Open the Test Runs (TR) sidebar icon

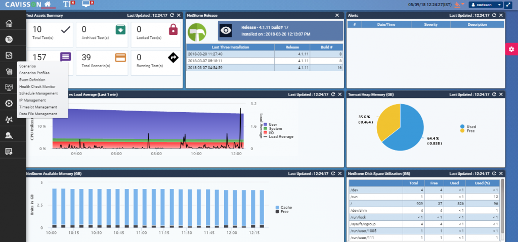pyautogui.click(x=9, y=39)
